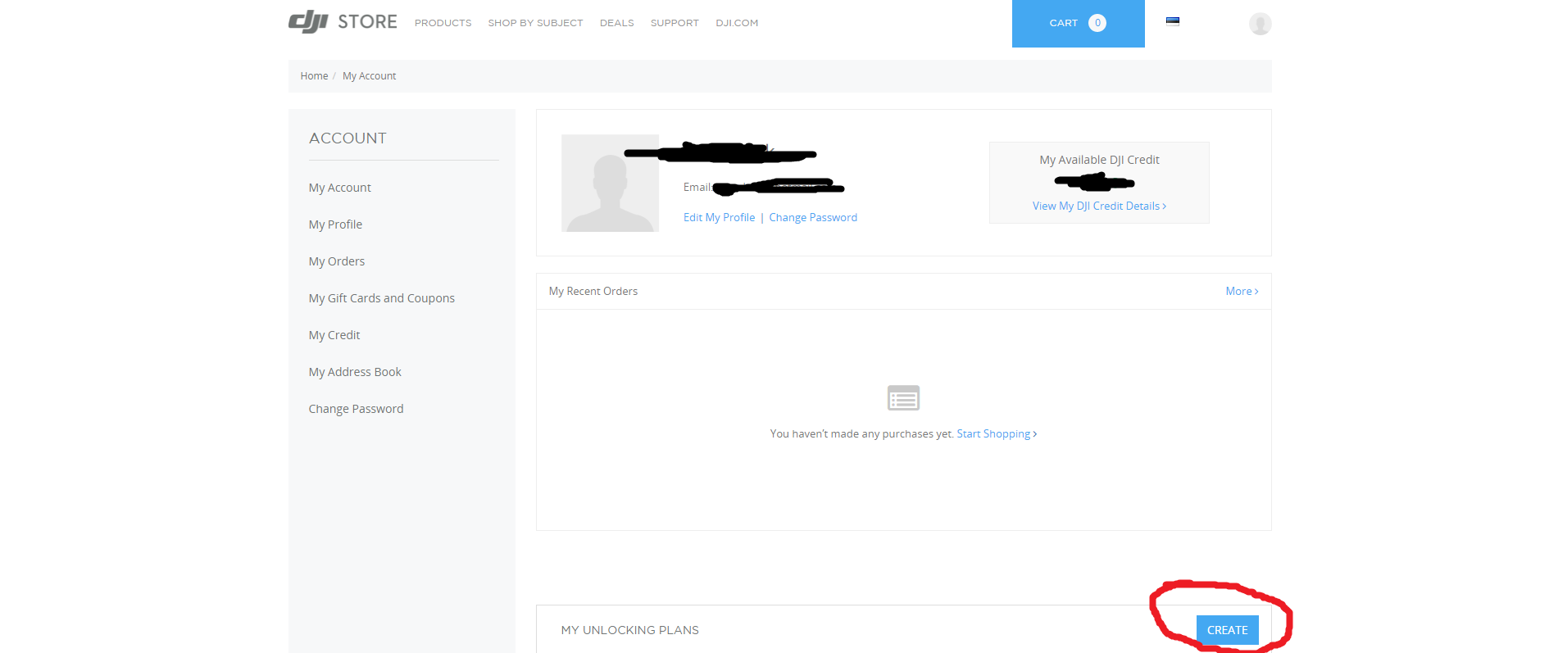Click More in My Recent Orders
Screen dimensions: 1549x653
[x=1242, y=291]
